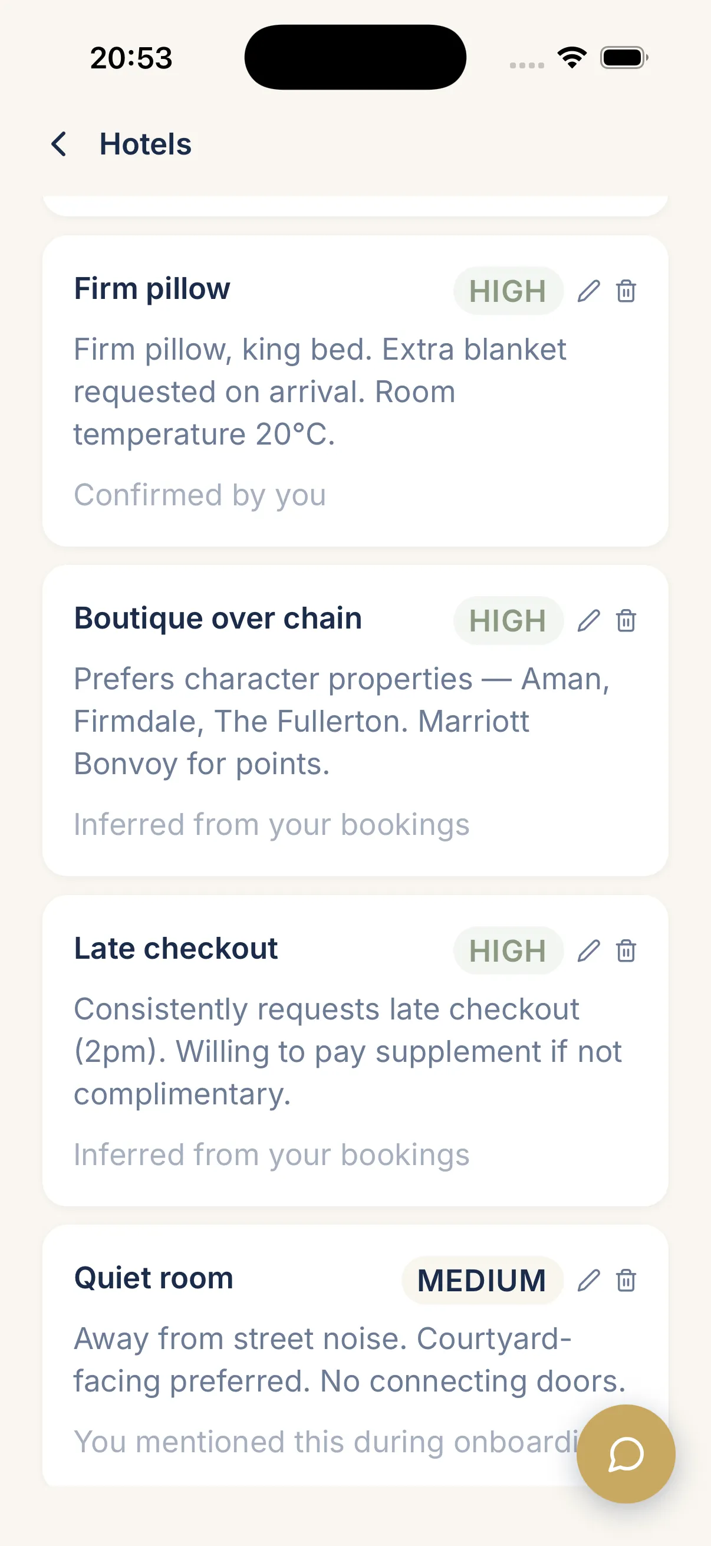Delete the Late checkout preference
This screenshot has width=711, height=1546.
pyautogui.click(x=626, y=950)
